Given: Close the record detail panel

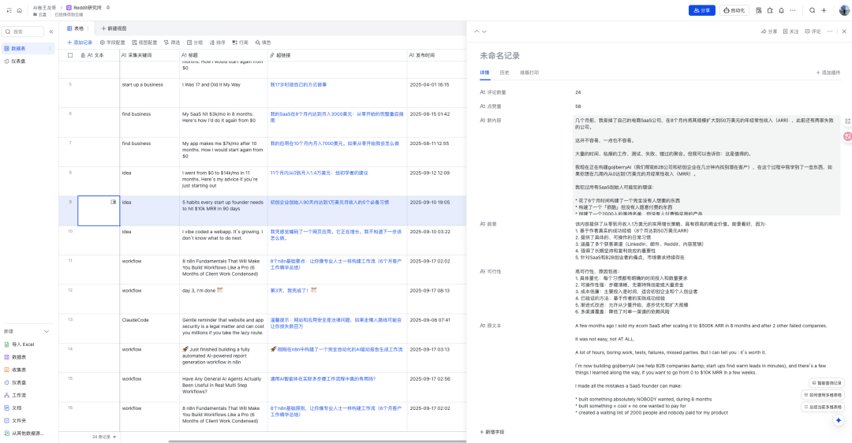Looking at the screenshot, I should tap(843, 32).
